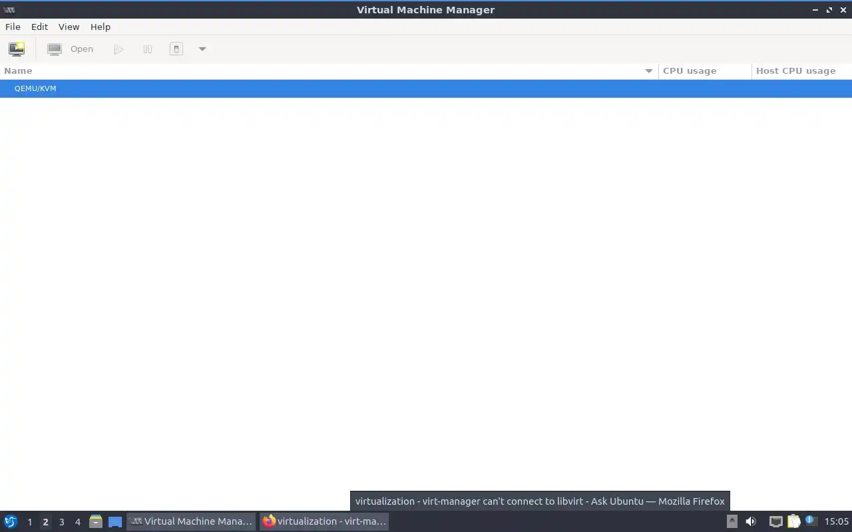Switch to workspace 2
This screenshot has width=852, height=532.
pyautogui.click(x=45, y=522)
